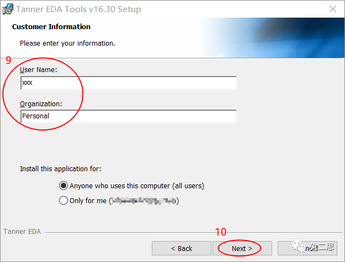Screen dimensions: 345x262
Task: Click the red annotation number 9
Action: coord(8,60)
